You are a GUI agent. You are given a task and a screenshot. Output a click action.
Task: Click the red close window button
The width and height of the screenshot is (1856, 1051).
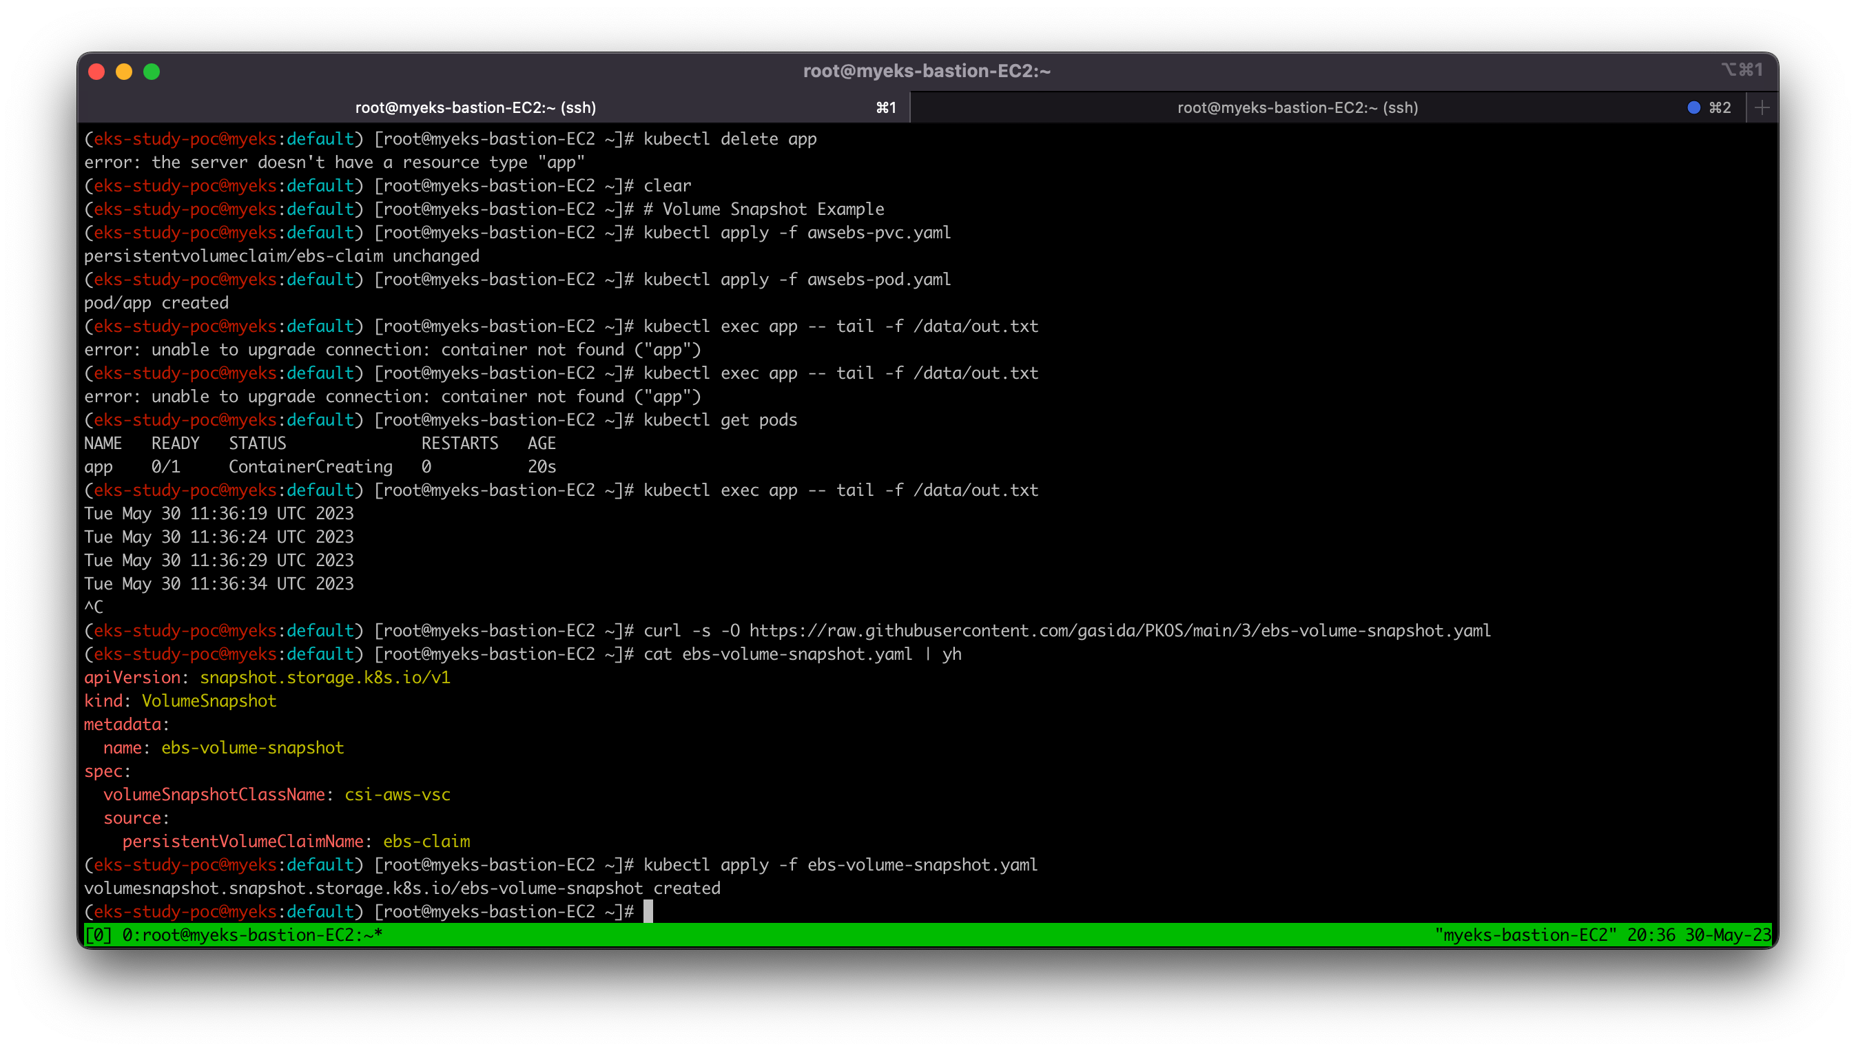[96, 72]
